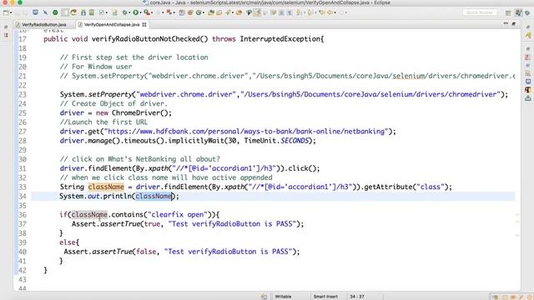Open the dropdown next to the checkmark icon

107,12
